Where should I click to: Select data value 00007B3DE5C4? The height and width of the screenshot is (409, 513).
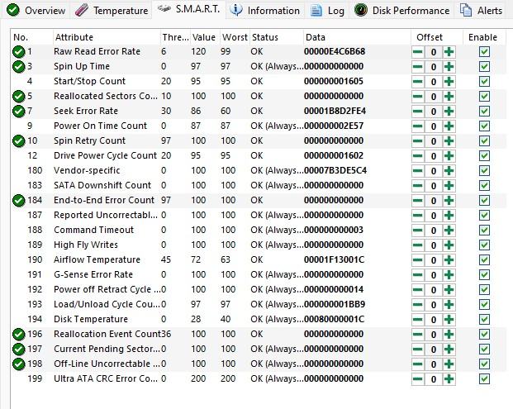[x=335, y=170]
